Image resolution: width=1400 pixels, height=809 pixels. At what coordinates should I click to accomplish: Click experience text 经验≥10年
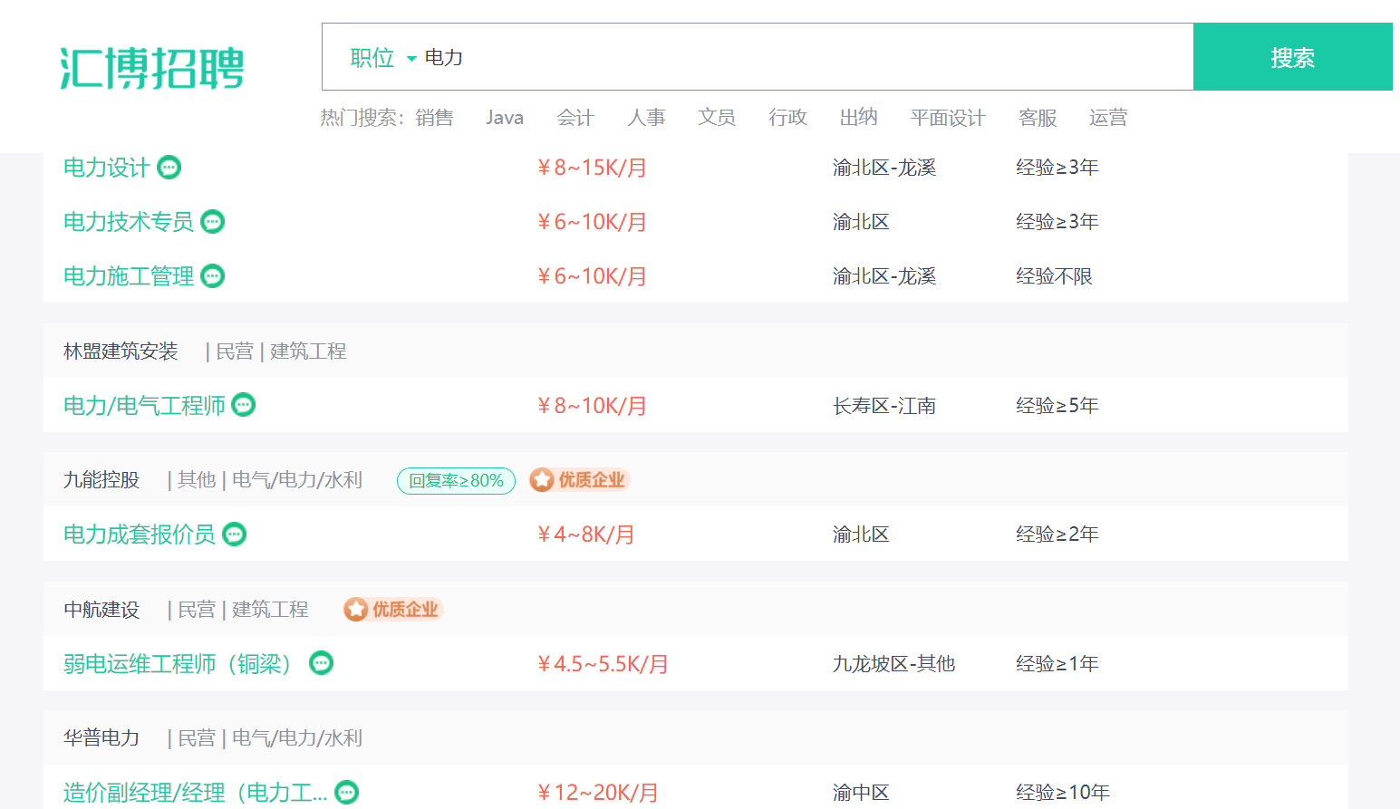1063,793
